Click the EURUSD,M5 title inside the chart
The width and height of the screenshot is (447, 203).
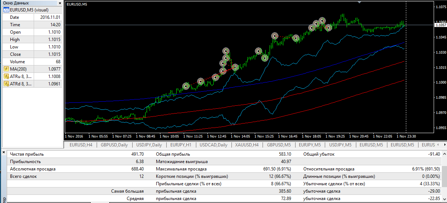77,4
